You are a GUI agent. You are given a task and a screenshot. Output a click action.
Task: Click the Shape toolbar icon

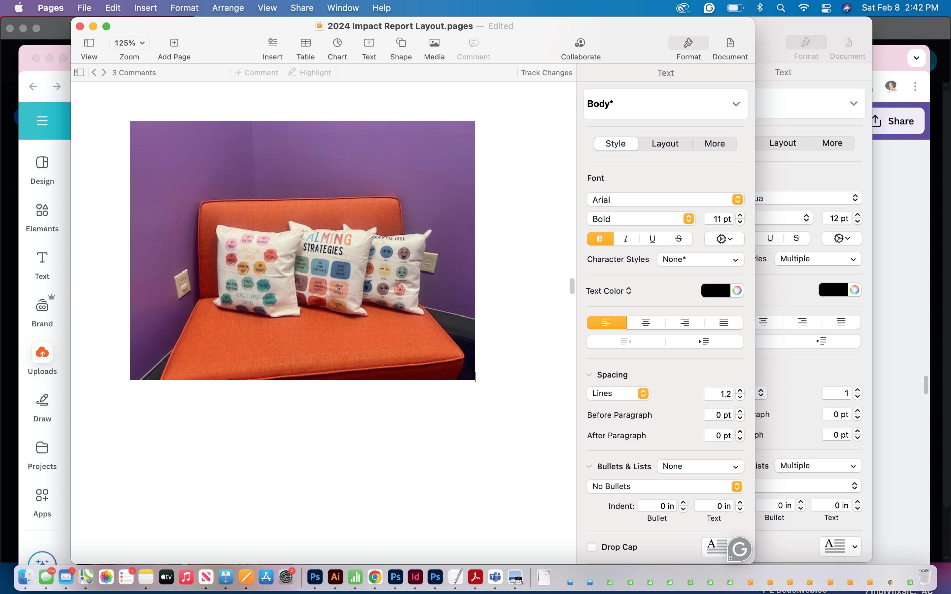pos(401,43)
